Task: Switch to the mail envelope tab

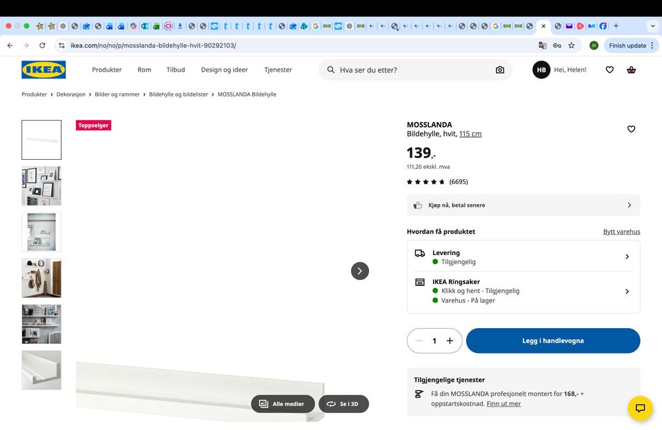Action: (x=569, y=26)
